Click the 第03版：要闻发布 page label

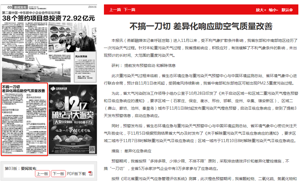pyautogui.click(x=21, y=169)
